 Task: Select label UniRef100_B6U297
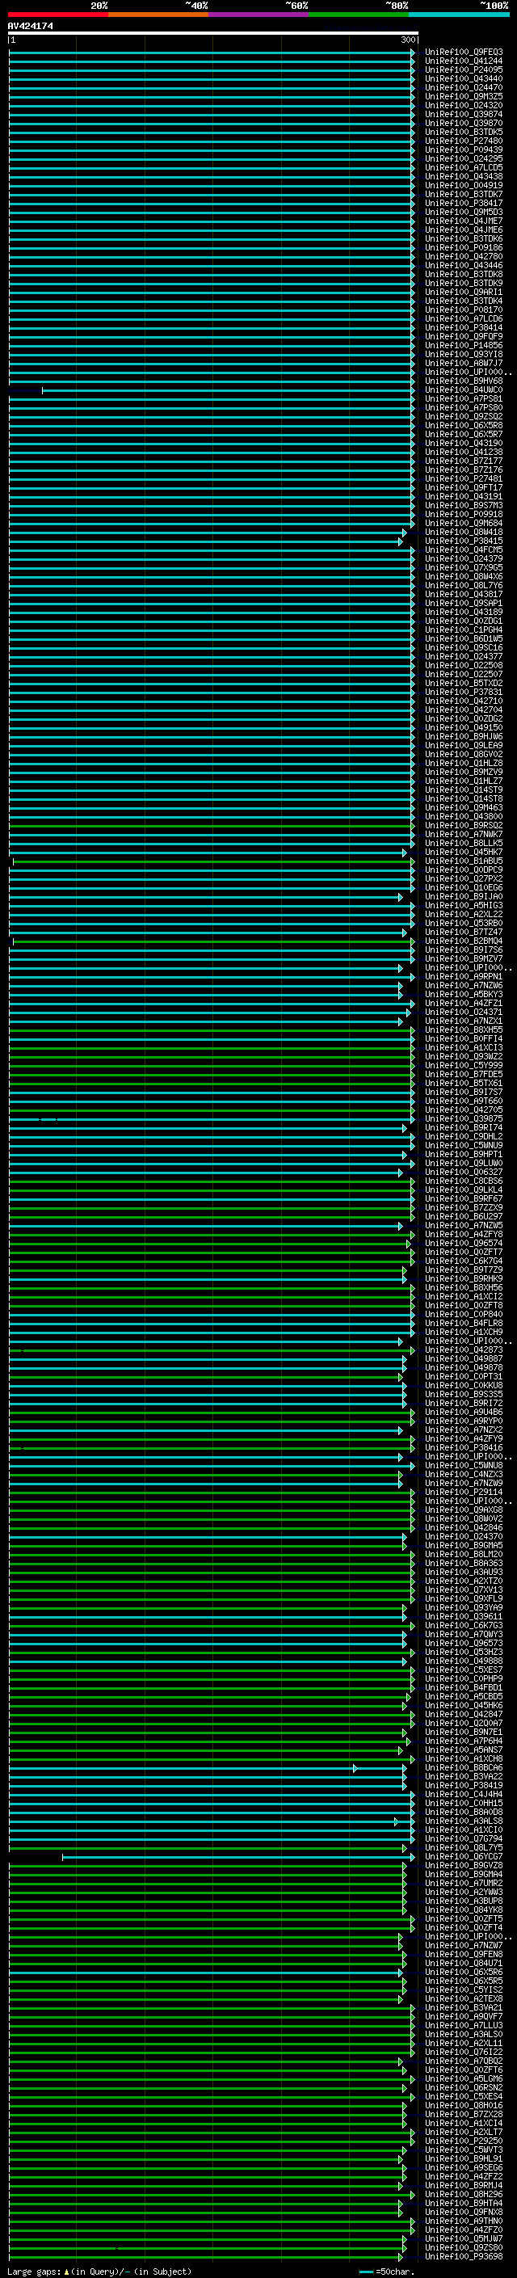pos(464,1216)
